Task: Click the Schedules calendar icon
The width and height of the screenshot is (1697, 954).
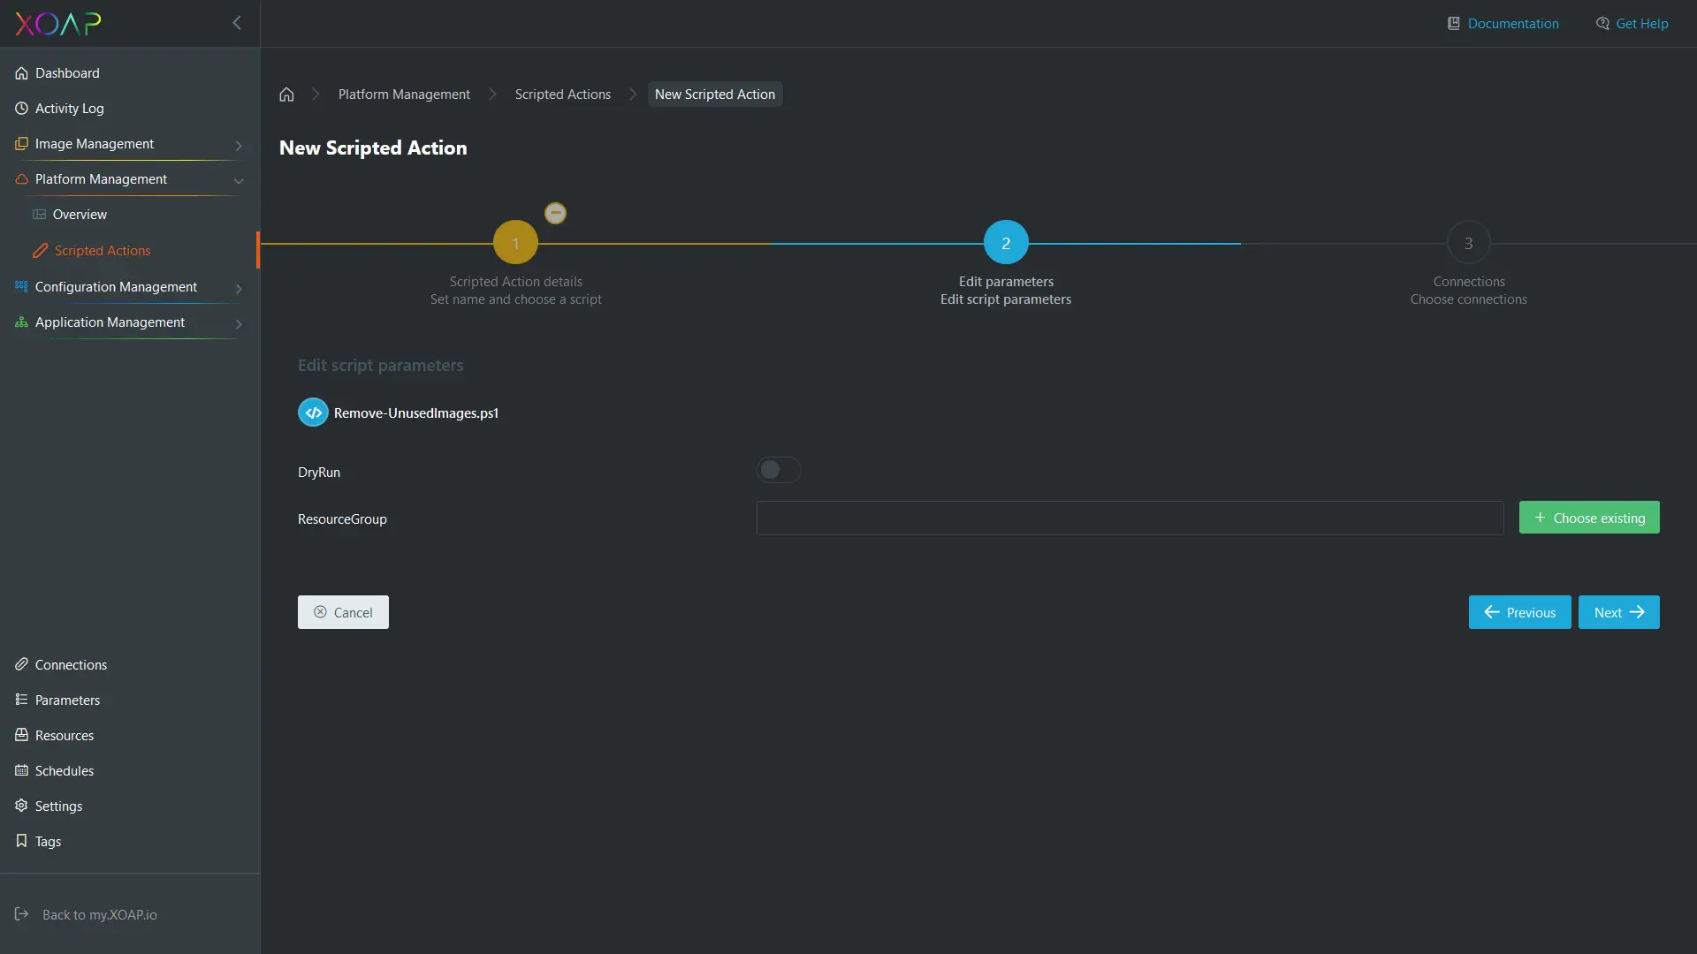Action: point(21,770)
